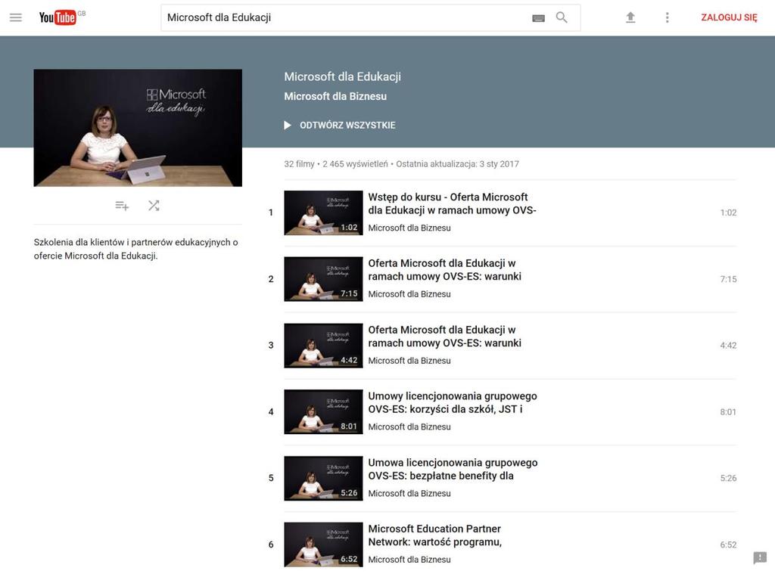Click ODTWÓRZ WSZYSTKIE to play all
Screen dimensions: 775x574
pos(340,126)
